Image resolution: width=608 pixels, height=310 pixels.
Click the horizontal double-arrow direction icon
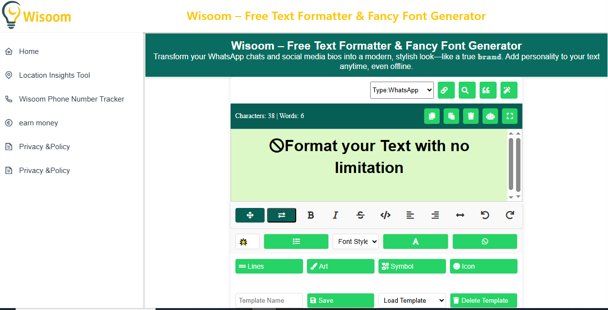click(x=460, y=215)
